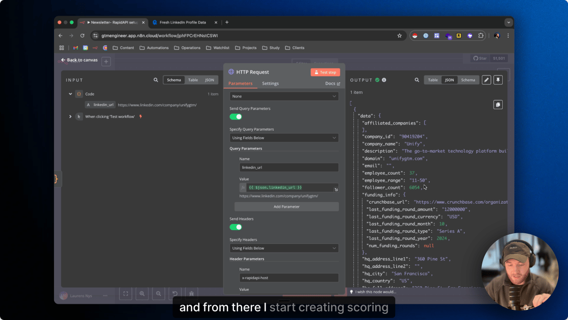Show INPUT as Schema

(174, 80)
